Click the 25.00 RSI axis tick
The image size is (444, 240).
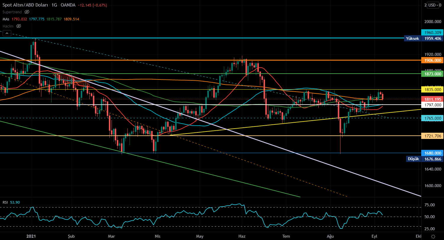coord(430,229)
